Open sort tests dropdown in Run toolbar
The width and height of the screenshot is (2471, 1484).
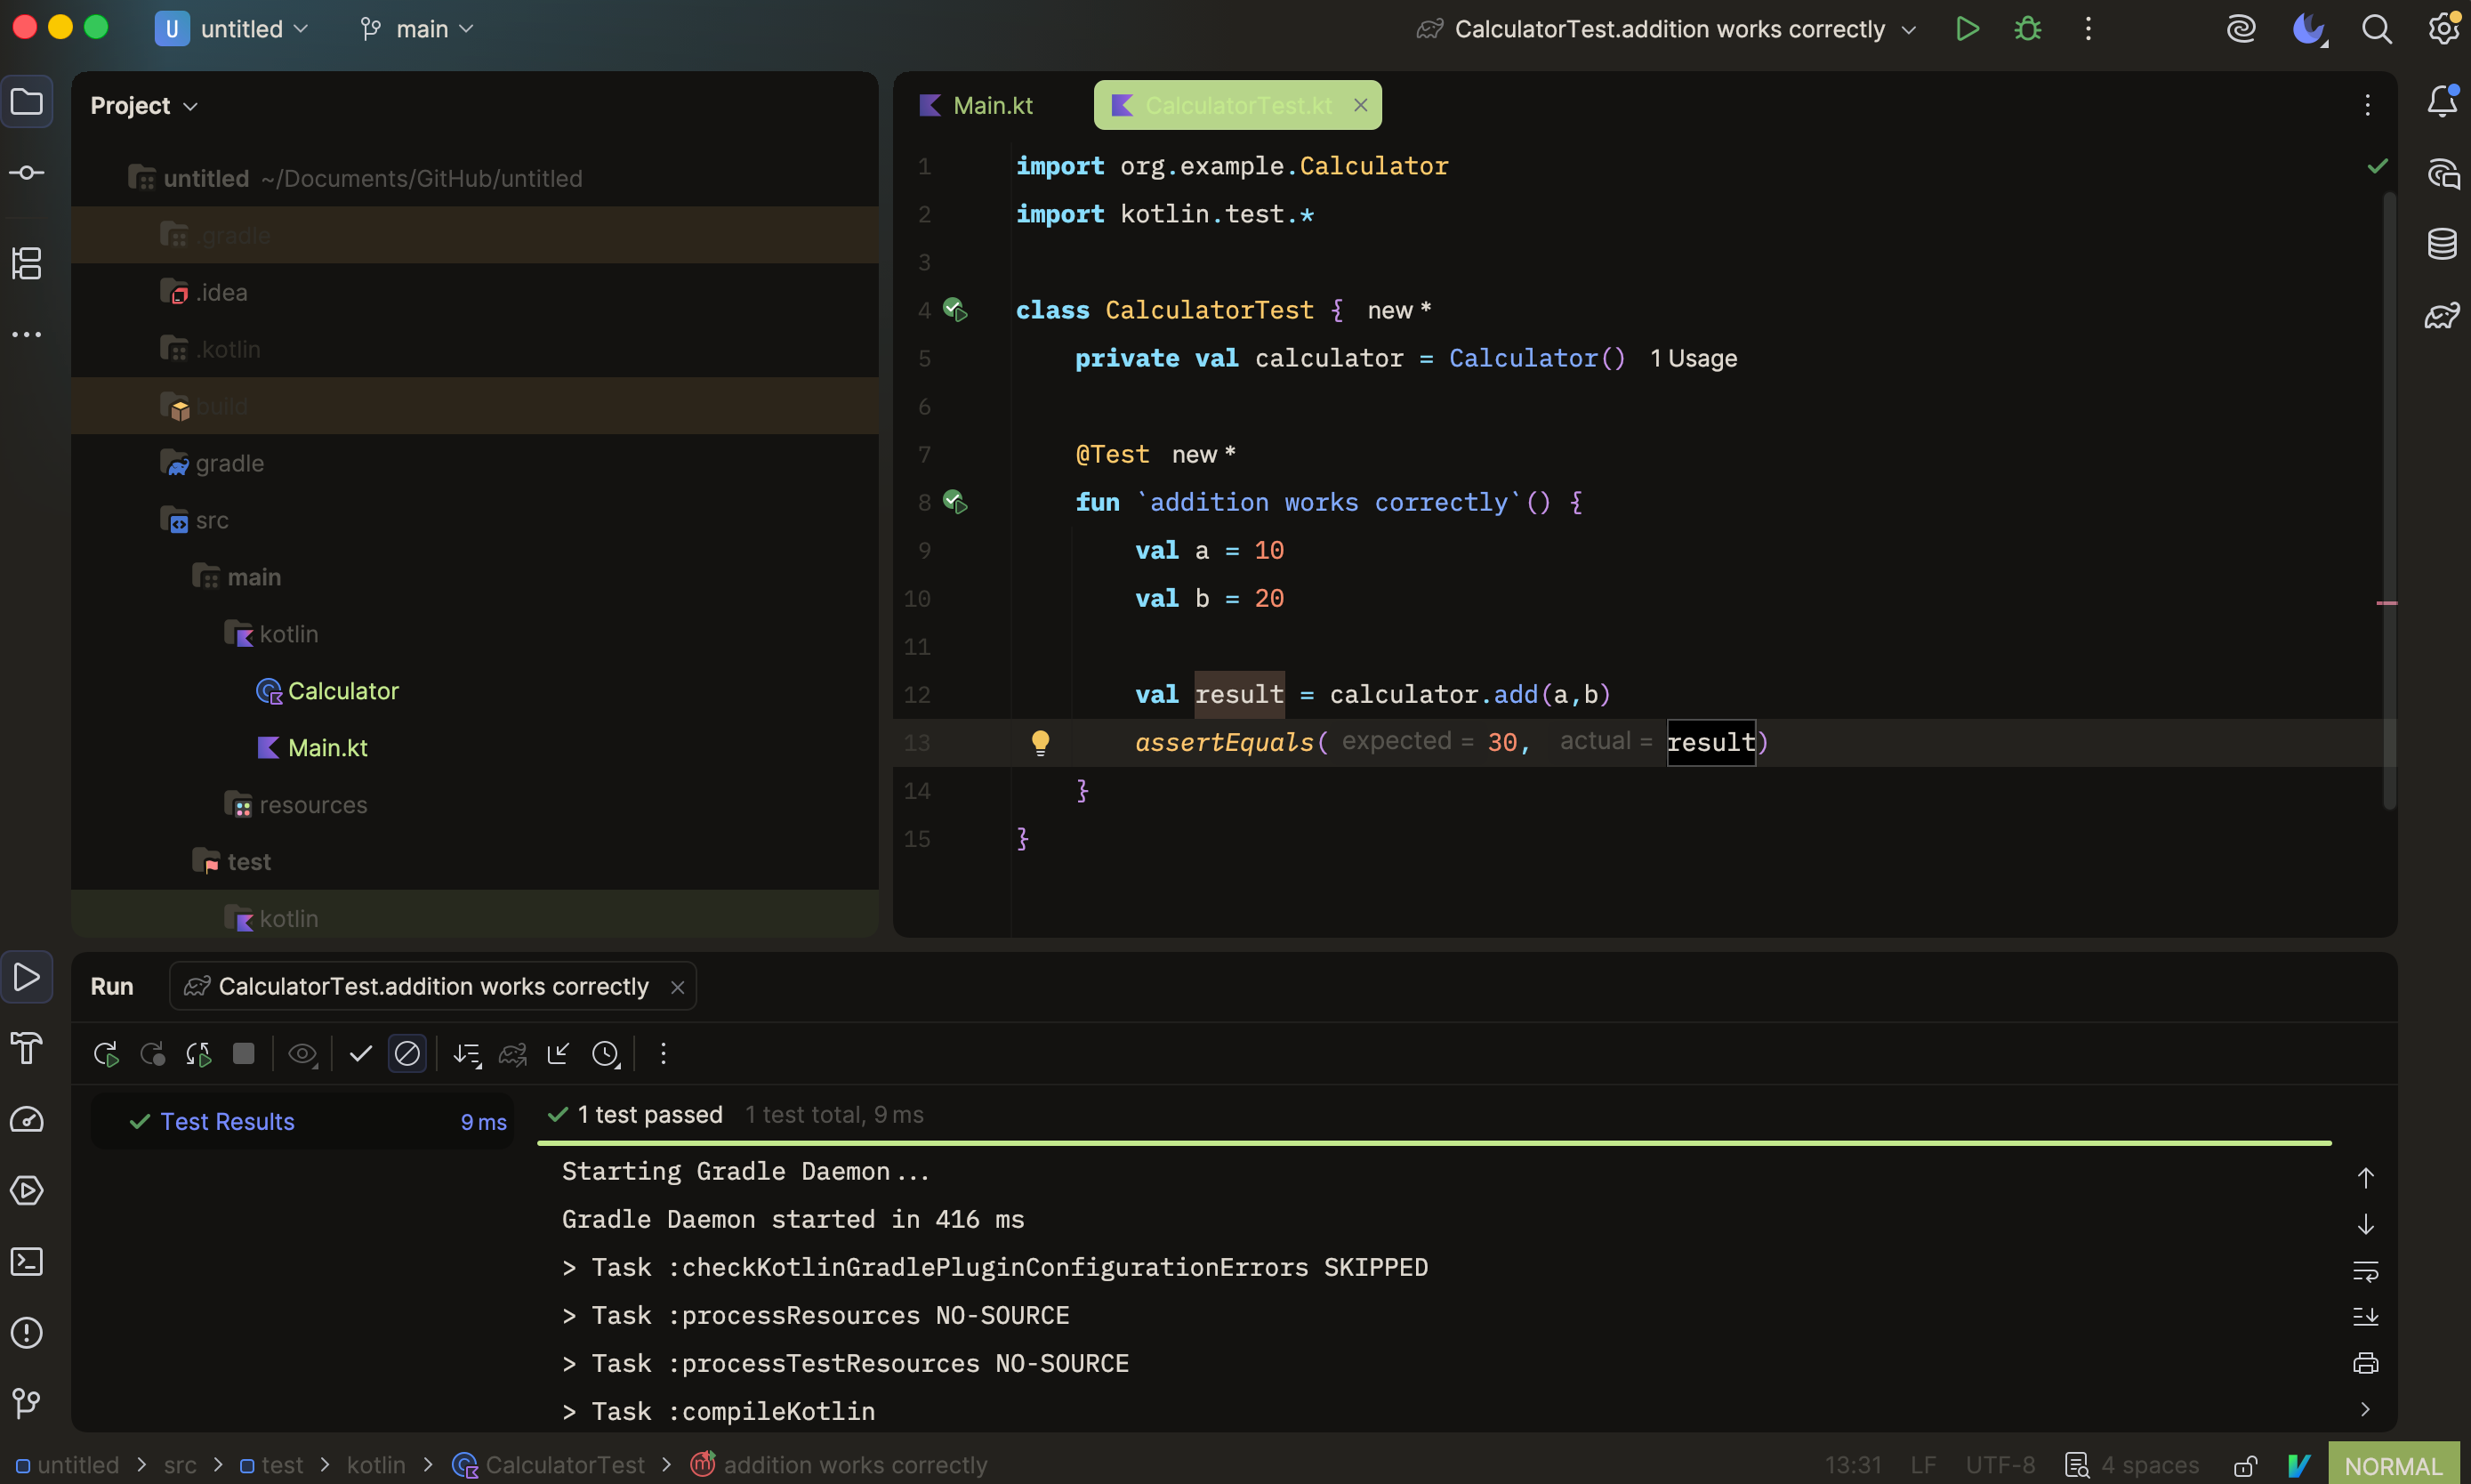(467, 1054)
